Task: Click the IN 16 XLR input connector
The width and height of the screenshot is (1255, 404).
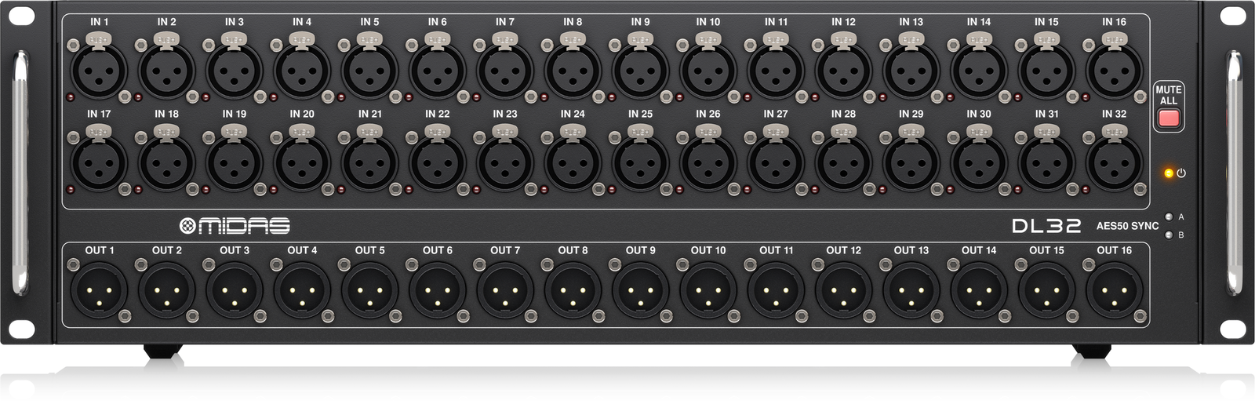Action: pyautogui.click(x=1114, y=71)
